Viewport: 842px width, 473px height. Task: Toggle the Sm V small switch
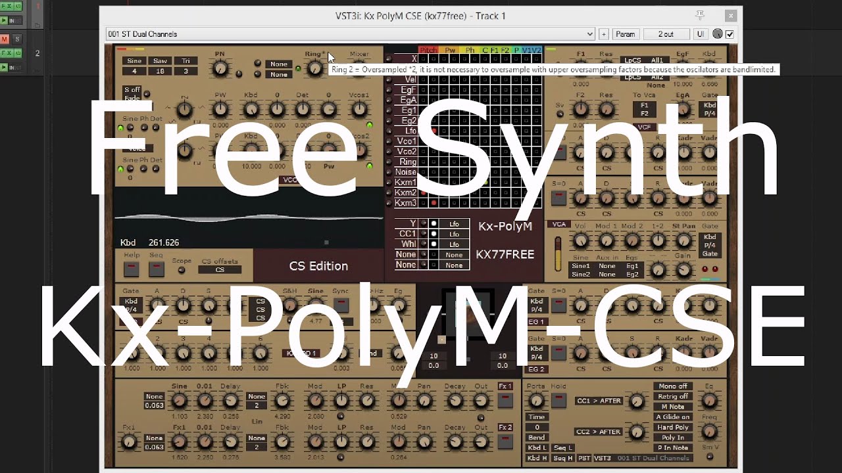pos(709,457)
